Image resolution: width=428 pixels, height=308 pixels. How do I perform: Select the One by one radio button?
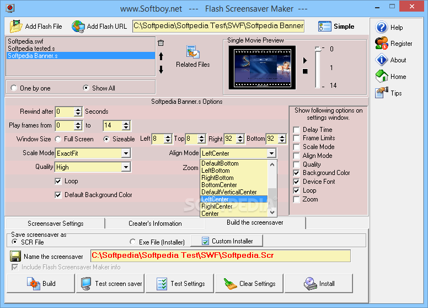pyautogui.click(x=14, y=88)
